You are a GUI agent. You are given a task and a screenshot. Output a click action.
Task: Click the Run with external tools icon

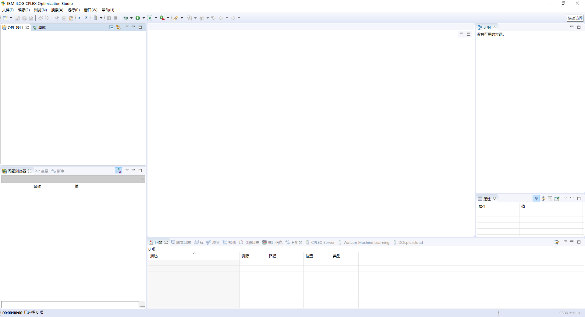pyautogui.click(x=162, y=18)
